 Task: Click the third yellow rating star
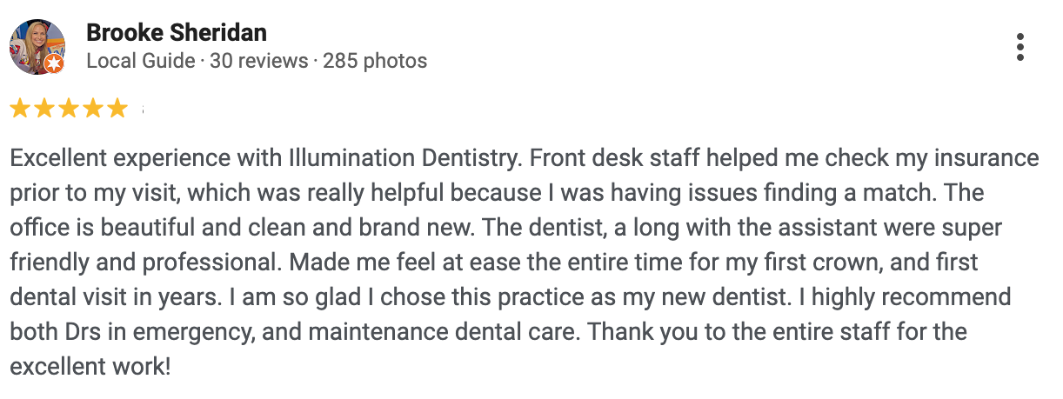pyautogui.click(x=69, y=109)
